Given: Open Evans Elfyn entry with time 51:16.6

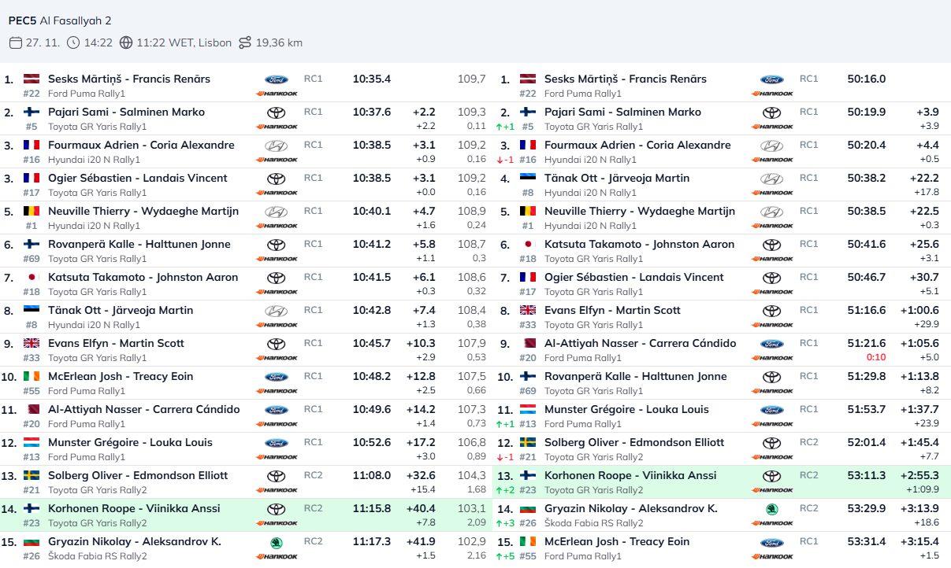Looking at the screenshot, I should coord(612,310).
